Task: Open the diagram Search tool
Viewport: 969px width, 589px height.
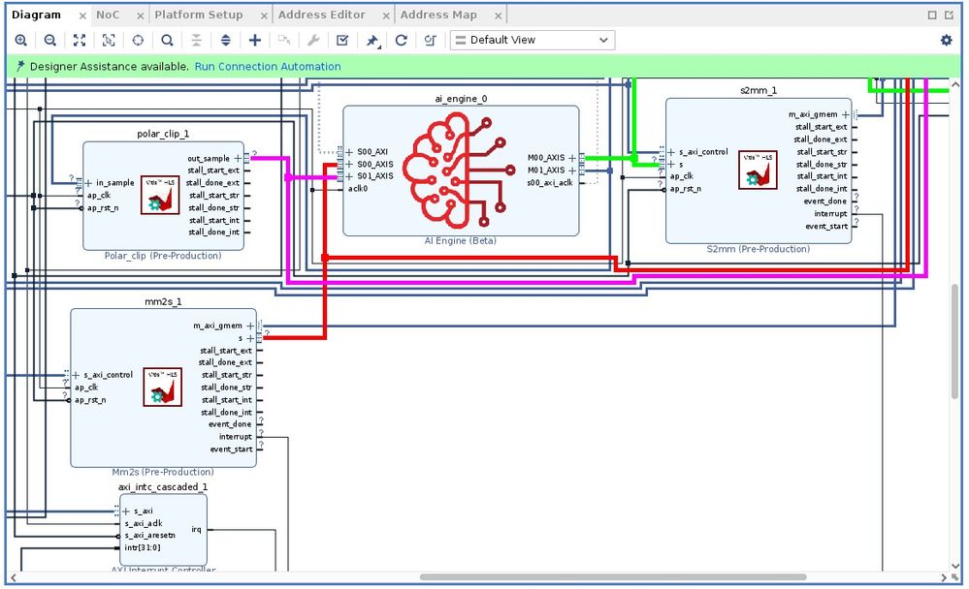Action: pos(167,40)
